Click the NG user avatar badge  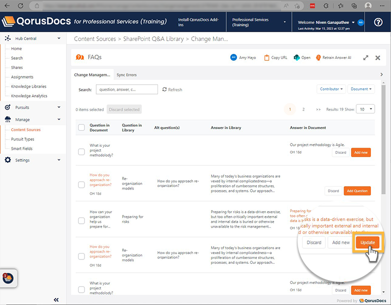[361, 23]
